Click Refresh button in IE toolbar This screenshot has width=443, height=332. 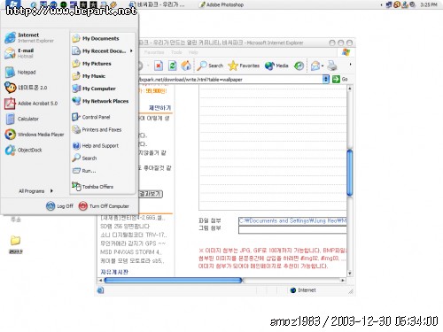173,66
